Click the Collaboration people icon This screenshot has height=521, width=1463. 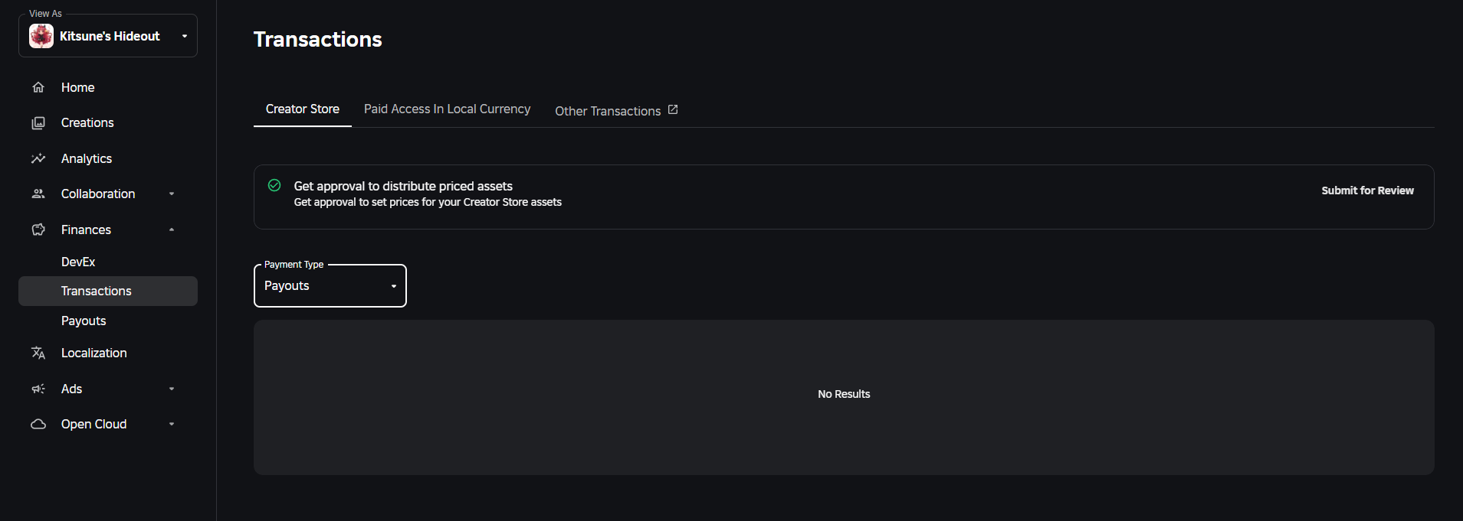pos(38,194)
